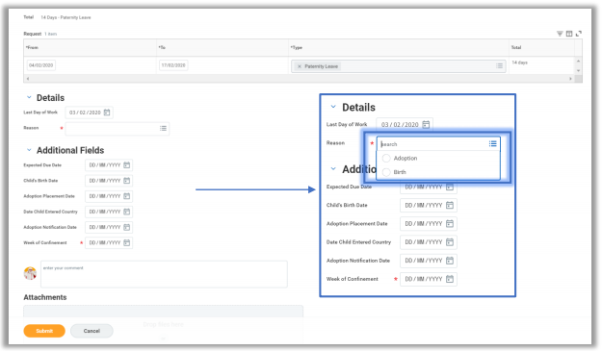The height and width of the screenshot is (351, 602).
Task: Click the horizontal scroll right arrow
Action: (x=570, y=79)
